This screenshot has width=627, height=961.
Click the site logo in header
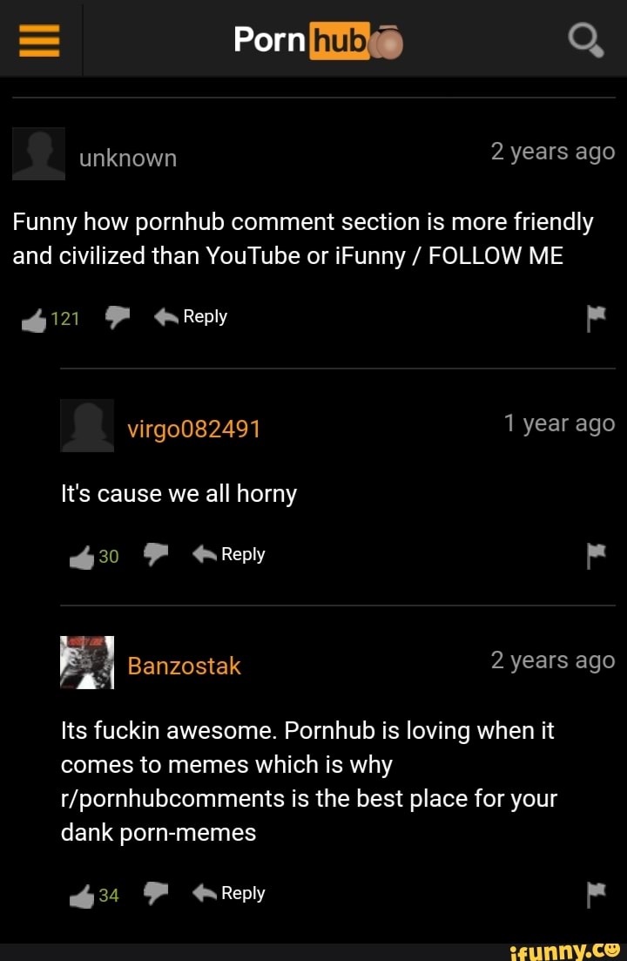pos(319,40)
